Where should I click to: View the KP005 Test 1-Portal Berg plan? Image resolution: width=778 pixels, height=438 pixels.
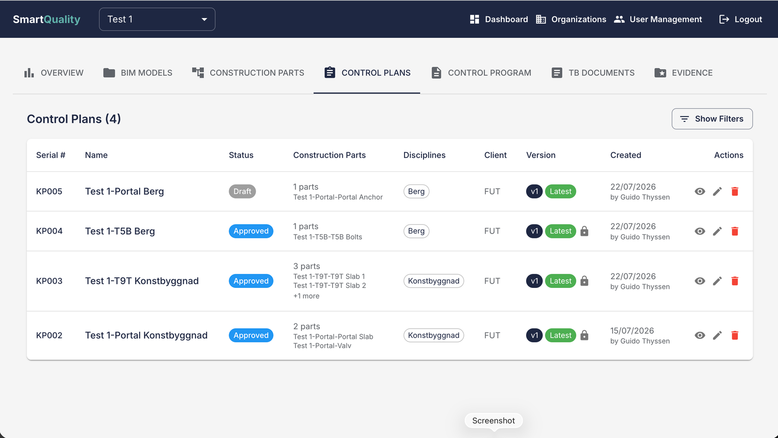[700, 191]
